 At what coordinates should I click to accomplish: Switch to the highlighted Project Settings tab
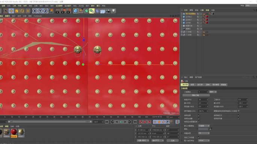pyautogui.click(x=184, y=85)
